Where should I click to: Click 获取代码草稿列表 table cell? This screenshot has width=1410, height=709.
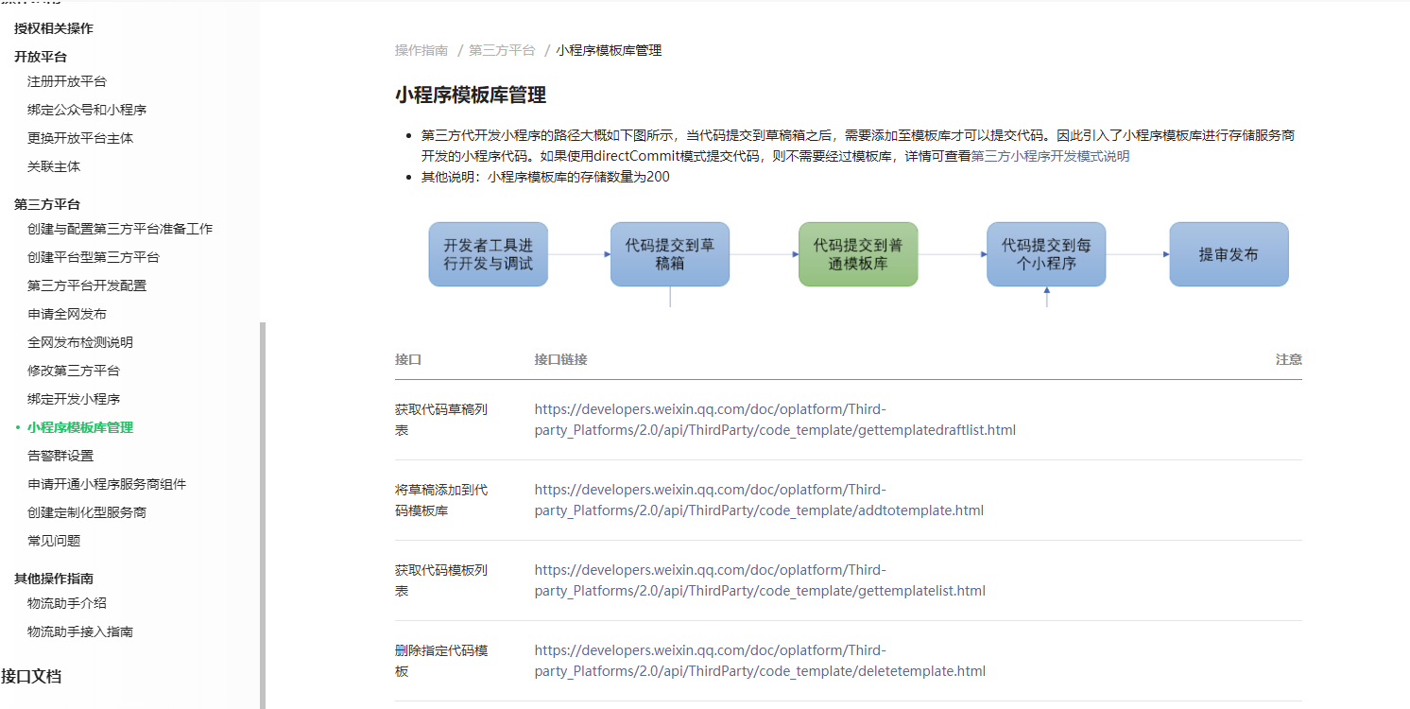pos(441,420)
